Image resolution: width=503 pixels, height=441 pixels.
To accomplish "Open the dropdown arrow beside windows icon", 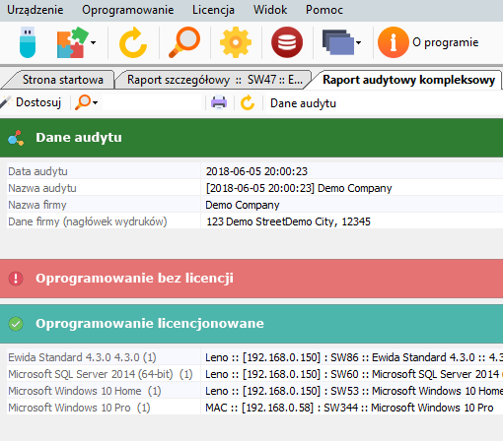I will [x=359, y=42].
